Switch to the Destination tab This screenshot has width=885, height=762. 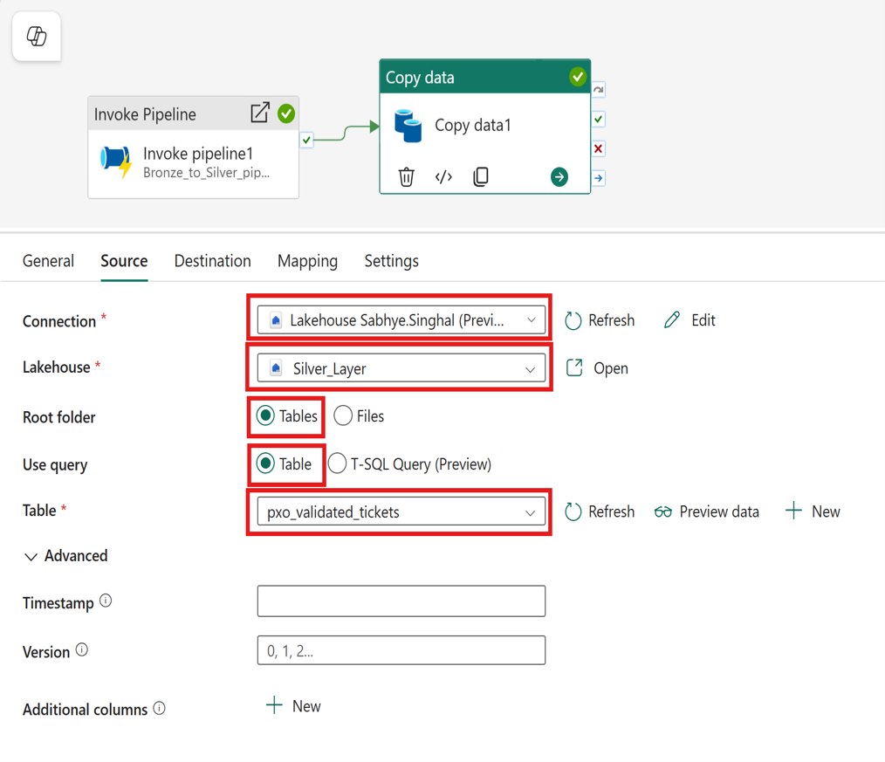(x=213, y=261)
